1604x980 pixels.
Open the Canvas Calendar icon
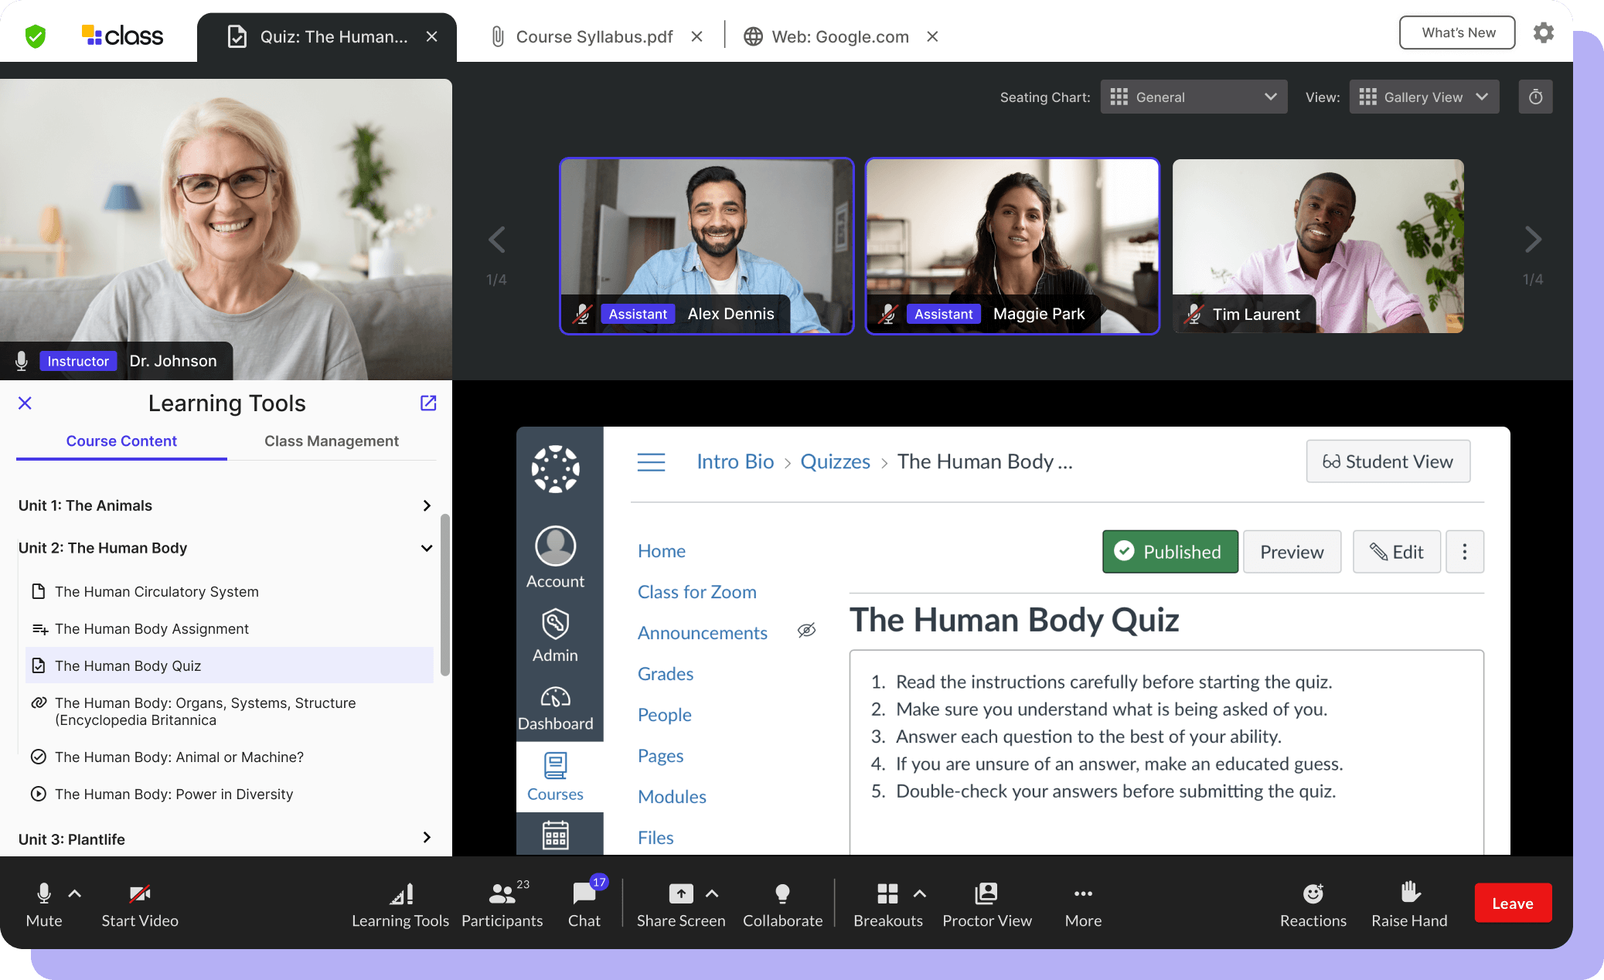point(555,835)
